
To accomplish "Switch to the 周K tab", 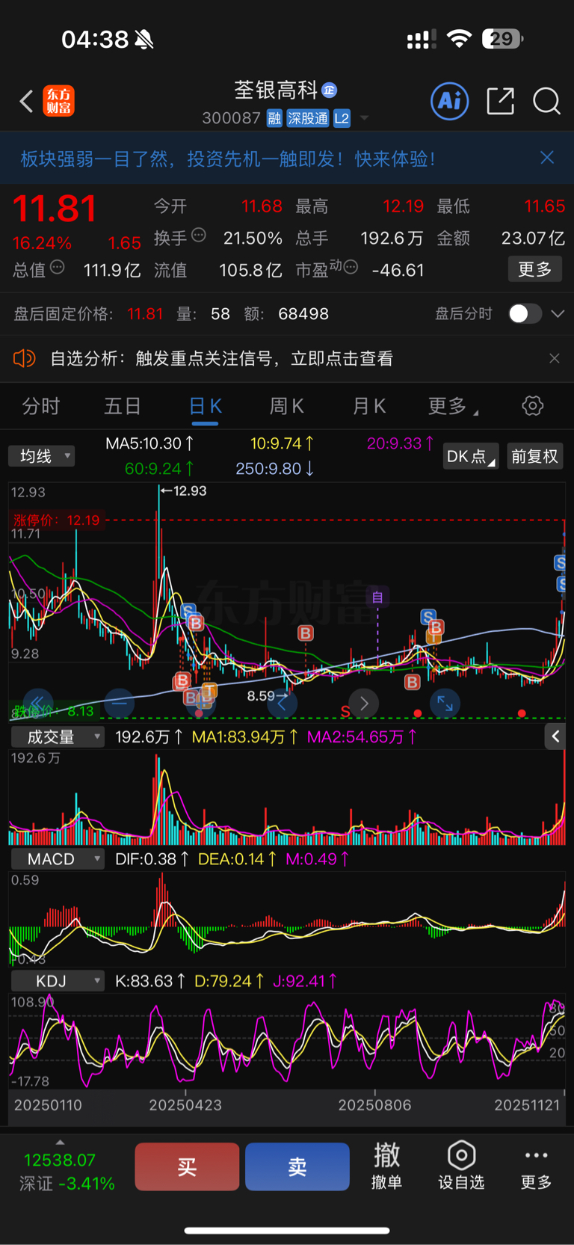I will tap(286, 406).
